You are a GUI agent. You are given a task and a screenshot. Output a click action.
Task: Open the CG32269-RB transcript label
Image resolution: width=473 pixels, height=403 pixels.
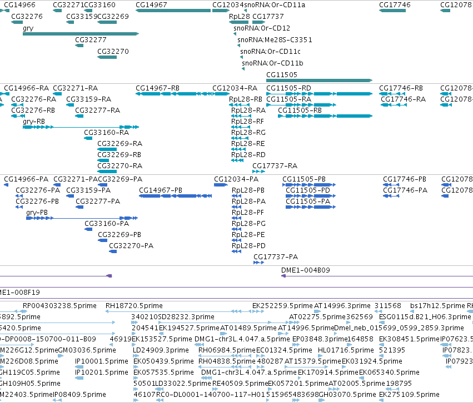[x=119, y=155]
